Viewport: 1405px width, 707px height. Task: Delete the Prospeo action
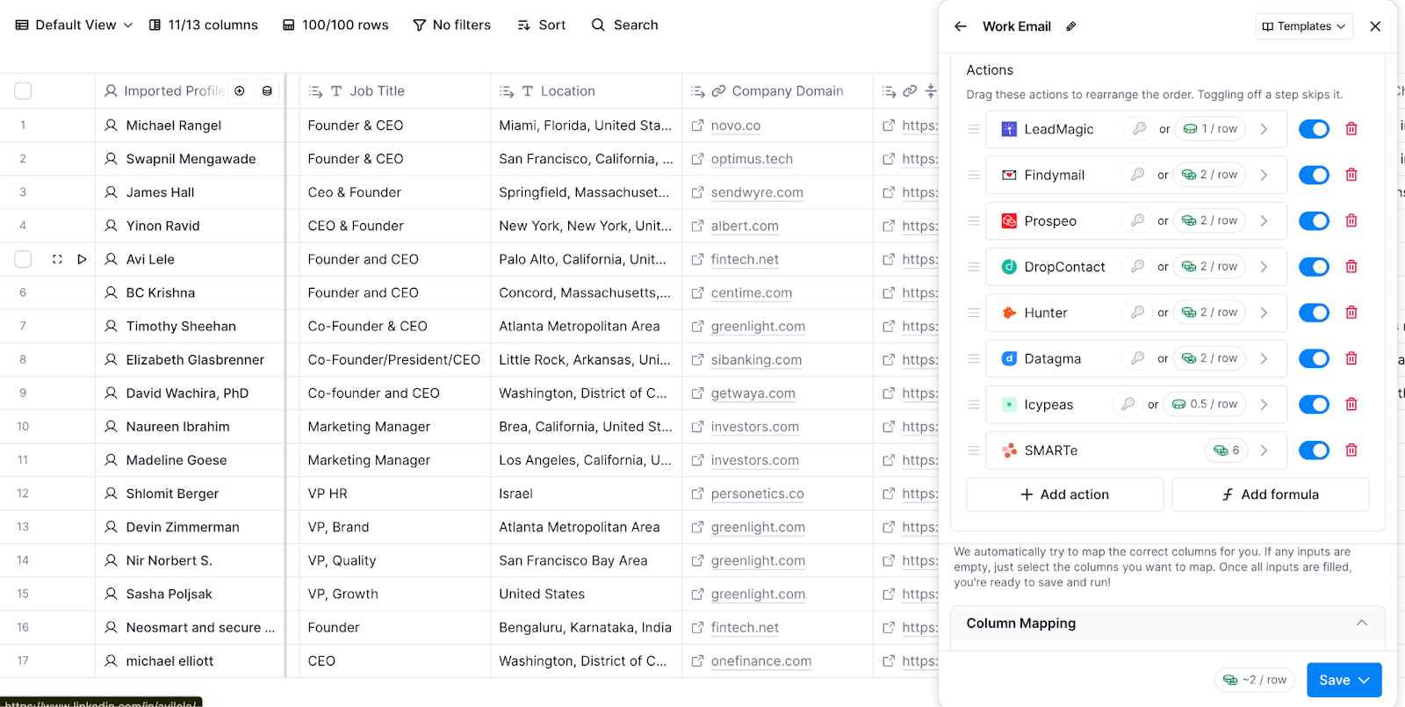point(1351,220)
